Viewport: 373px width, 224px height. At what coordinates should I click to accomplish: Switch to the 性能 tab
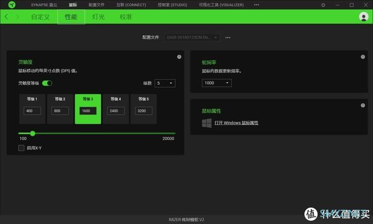click(71, 17)
